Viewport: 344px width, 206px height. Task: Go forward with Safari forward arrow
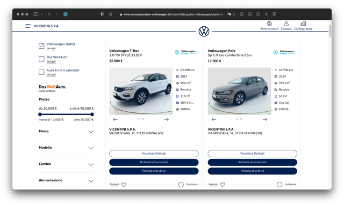(57, 14)
